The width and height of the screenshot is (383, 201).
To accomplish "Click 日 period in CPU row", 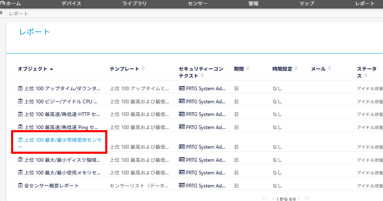I will [236, 102].
